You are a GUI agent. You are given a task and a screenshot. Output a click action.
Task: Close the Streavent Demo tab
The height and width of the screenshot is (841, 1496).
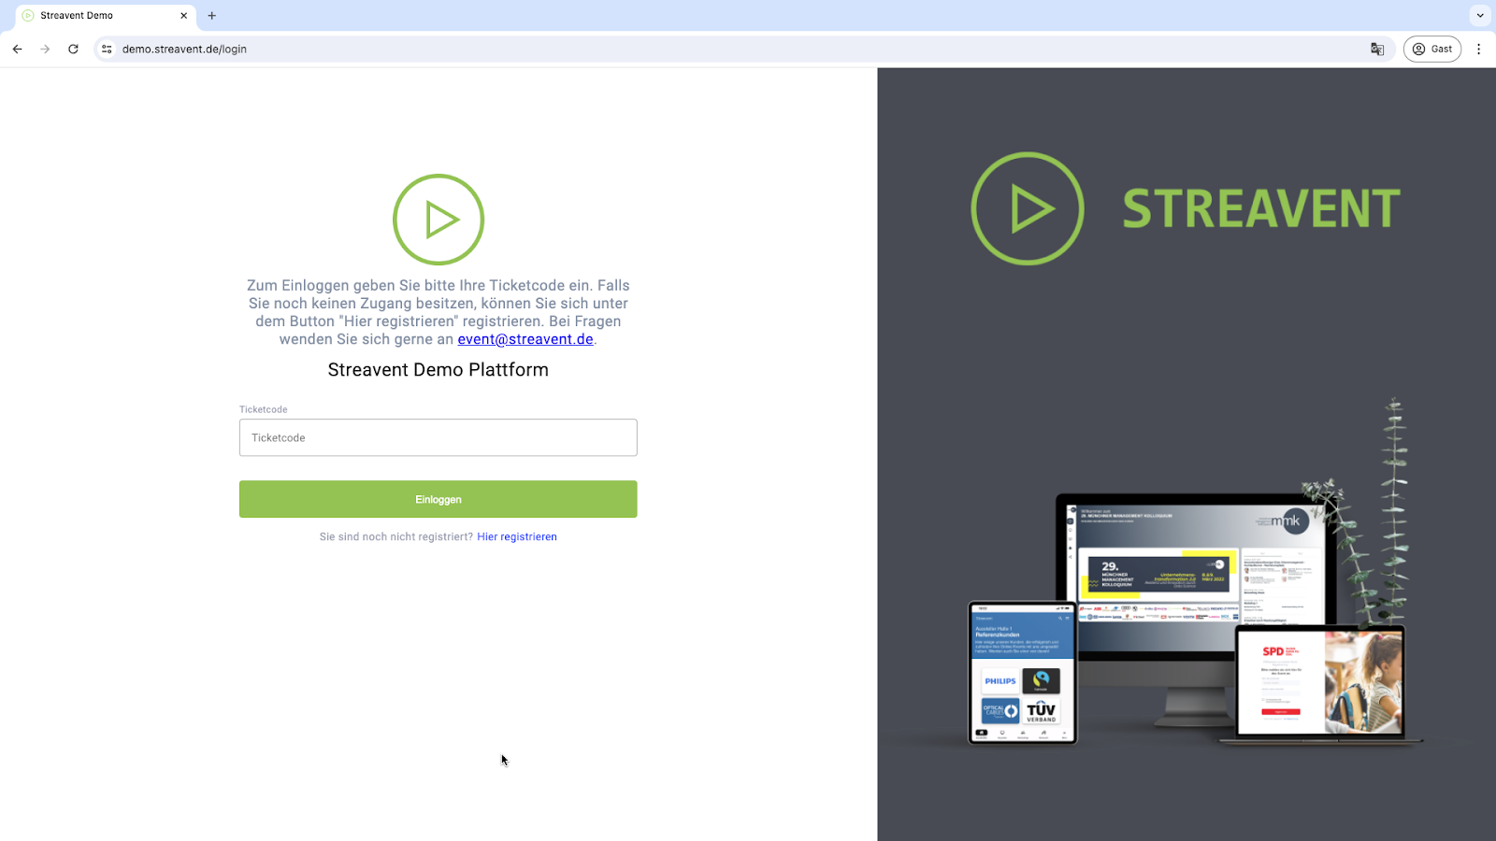(x=183, y=15)
